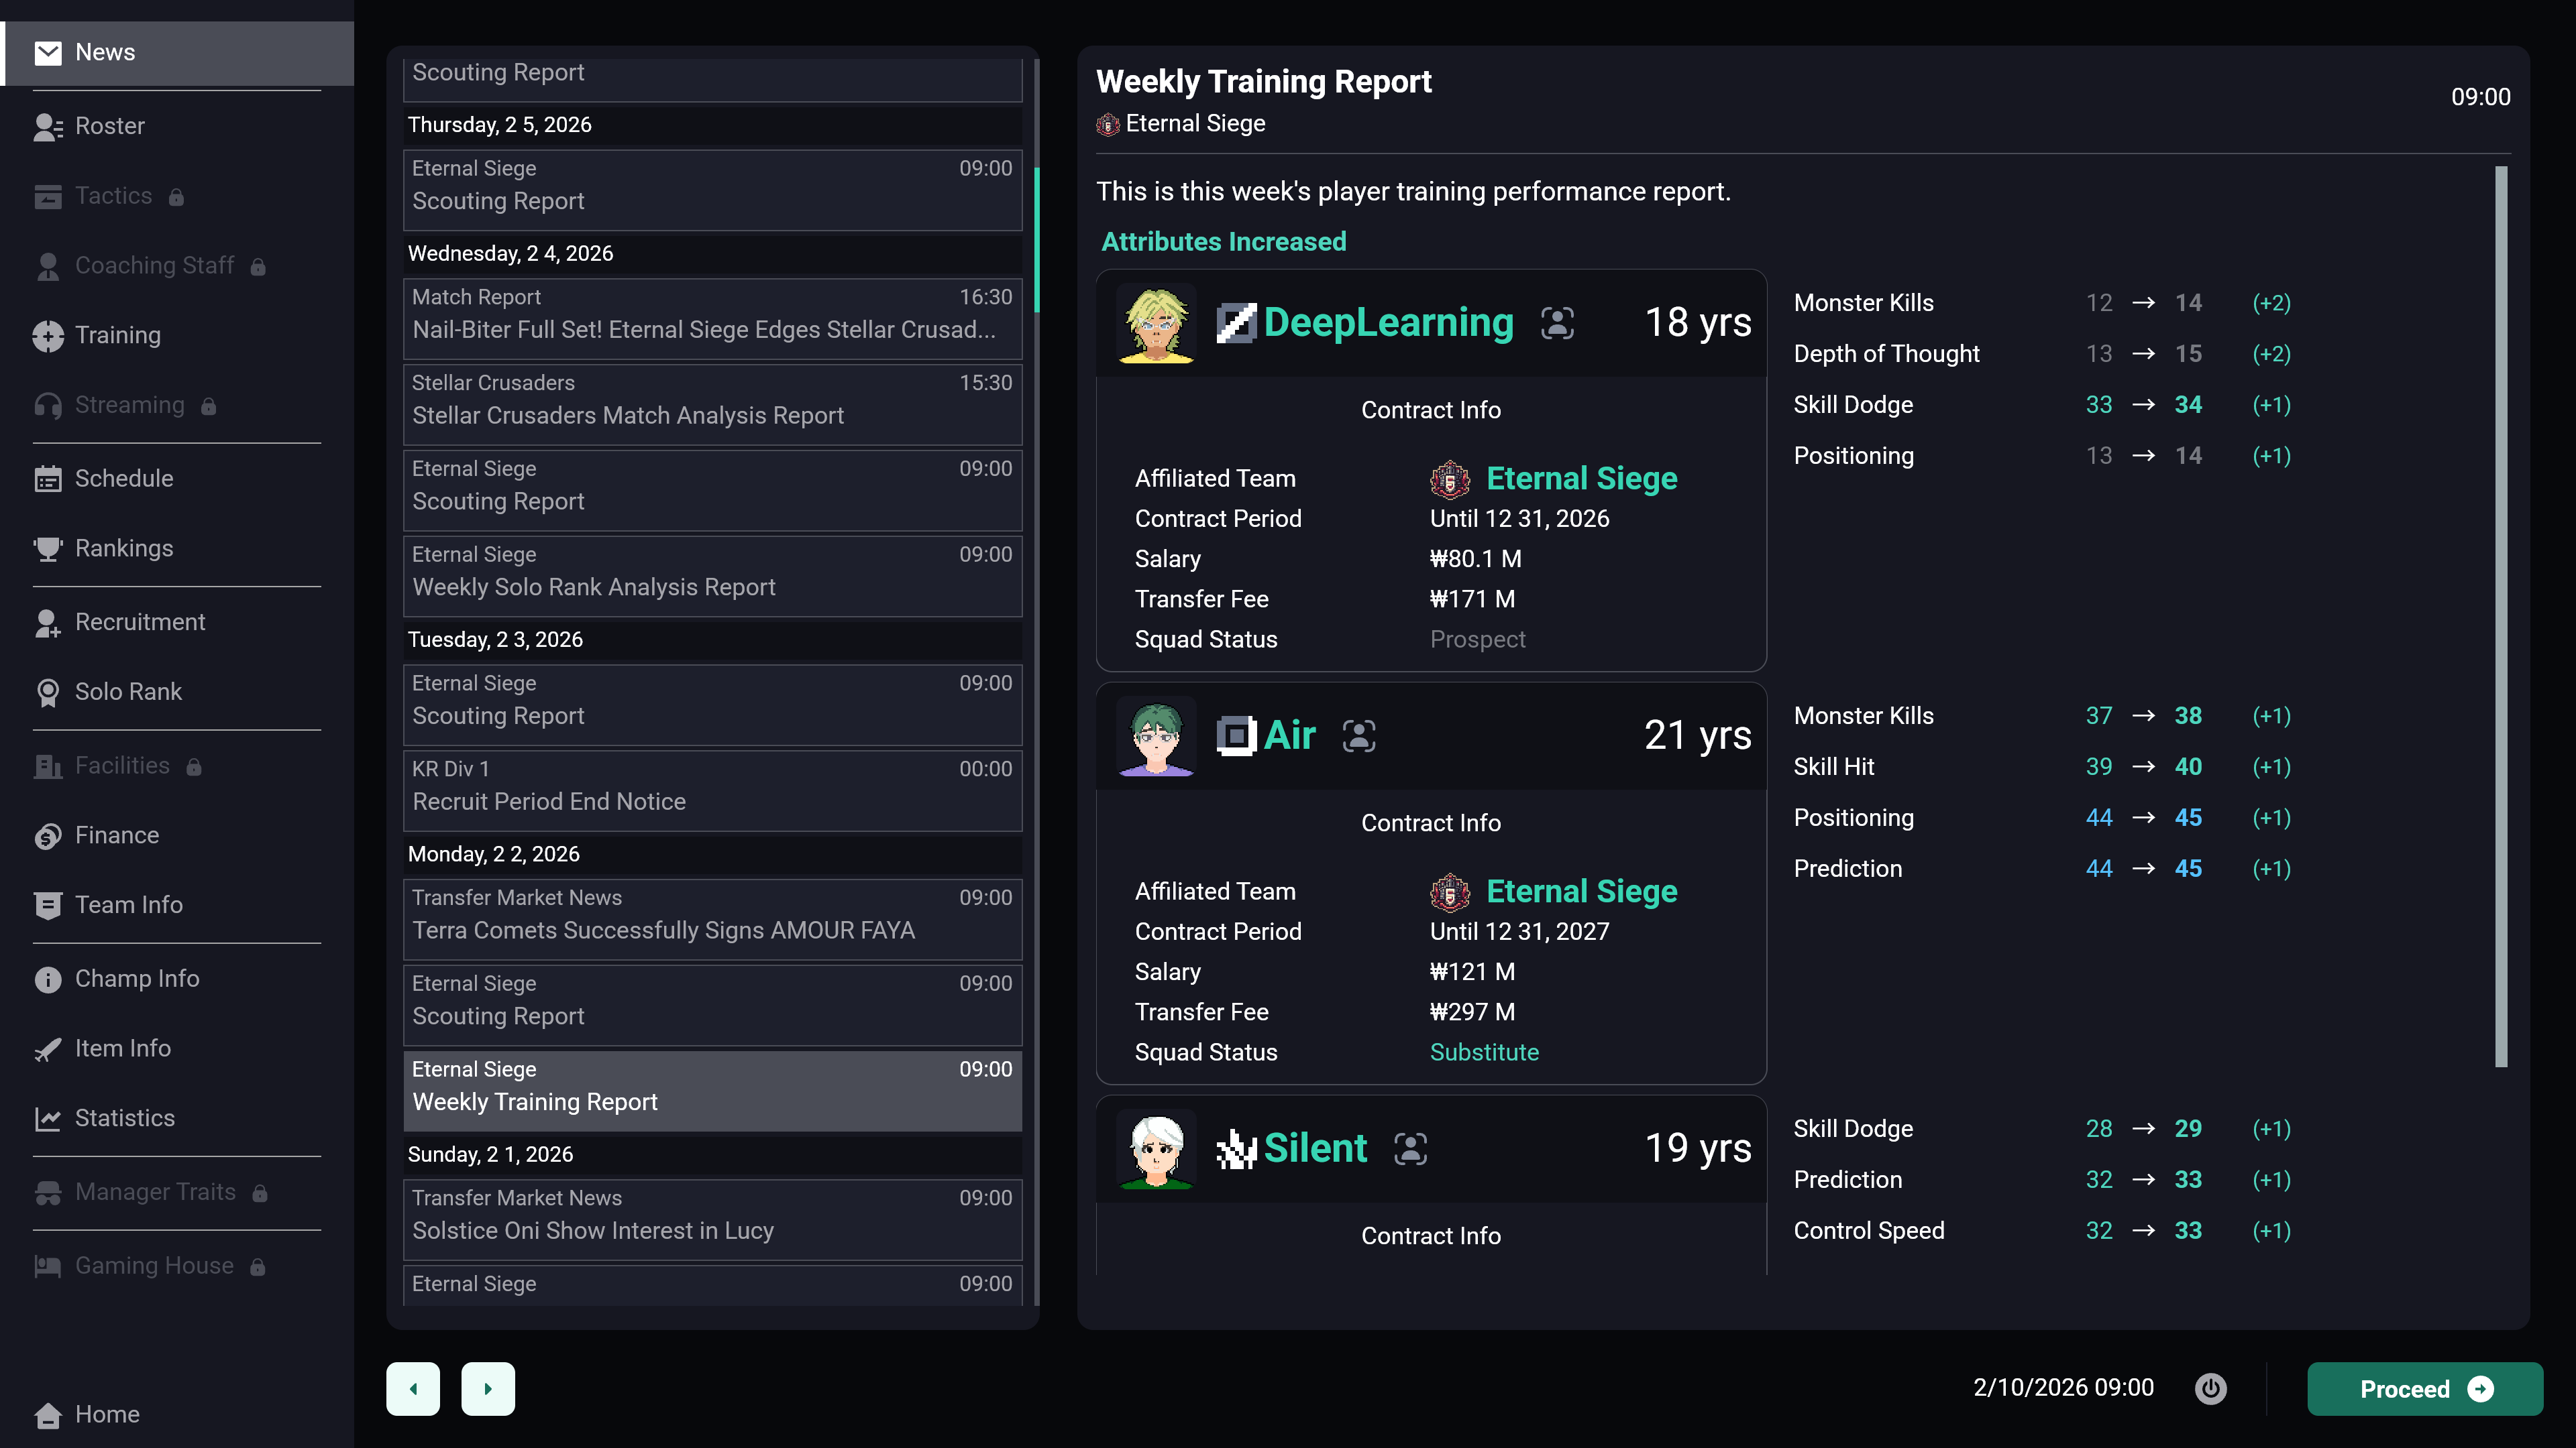Click the Eternal Siege team logo in header
This screenshot has width=2576, height=1448.
[x=1108, y=124]
